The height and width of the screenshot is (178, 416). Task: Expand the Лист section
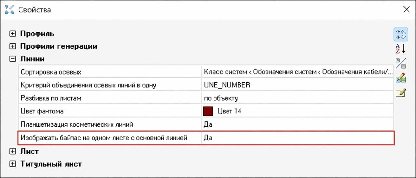click(12, 151)
